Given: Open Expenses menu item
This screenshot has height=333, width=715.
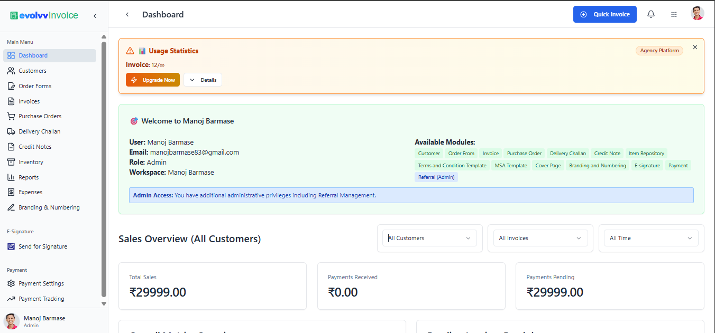Looking at the screenshot, I should pyautogui.click(x=50, y=192).
